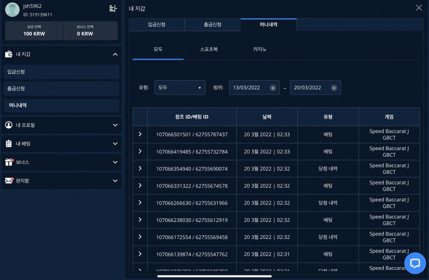The width and height of the screenshot is (429, 280).
Task: Click the profile icon beside 내 프로필
Action: tap(9, 125)
